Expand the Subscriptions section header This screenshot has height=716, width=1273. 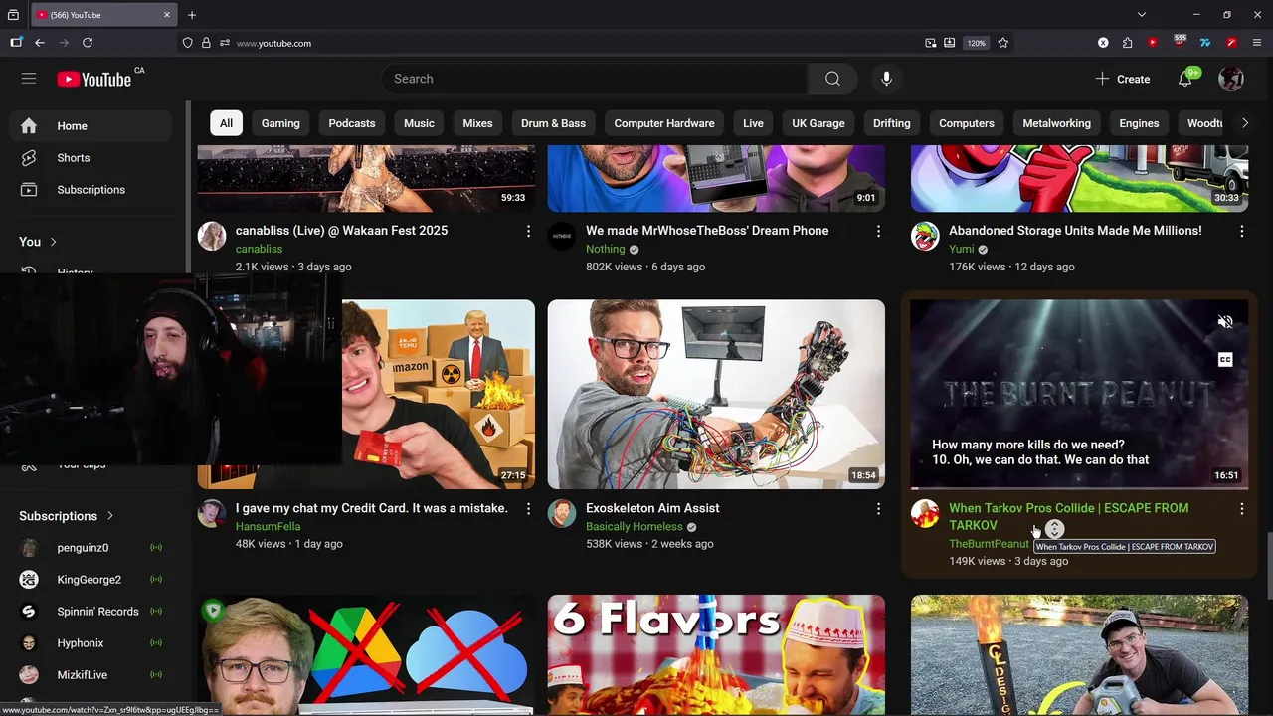[67, 516]
